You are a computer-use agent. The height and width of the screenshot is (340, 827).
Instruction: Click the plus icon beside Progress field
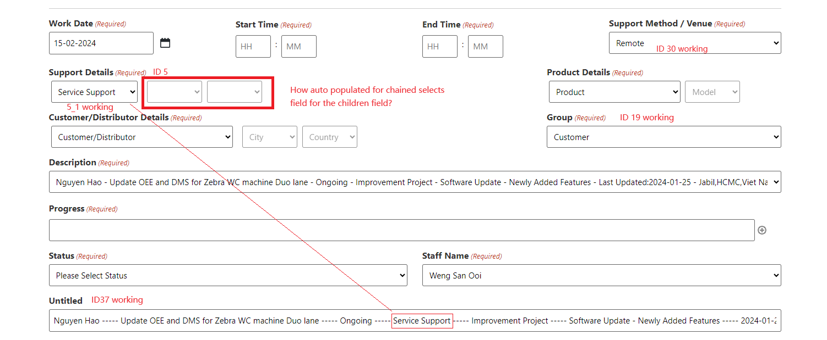coord(762,230)
